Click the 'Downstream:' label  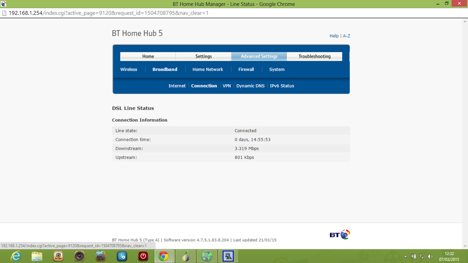pyautogui.click(x=129, y=148)
